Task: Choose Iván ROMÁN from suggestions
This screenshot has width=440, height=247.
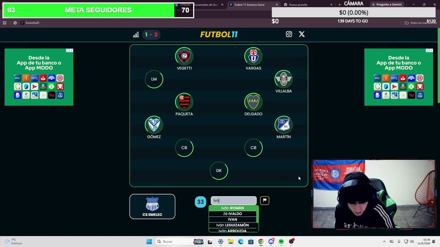Action: click(x=233, y=208)
